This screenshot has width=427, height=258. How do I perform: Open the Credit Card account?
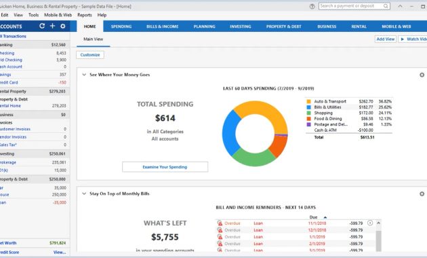9,82
